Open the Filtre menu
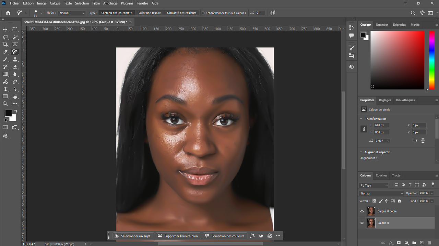 pyautogui.click(x=96, y=3)
